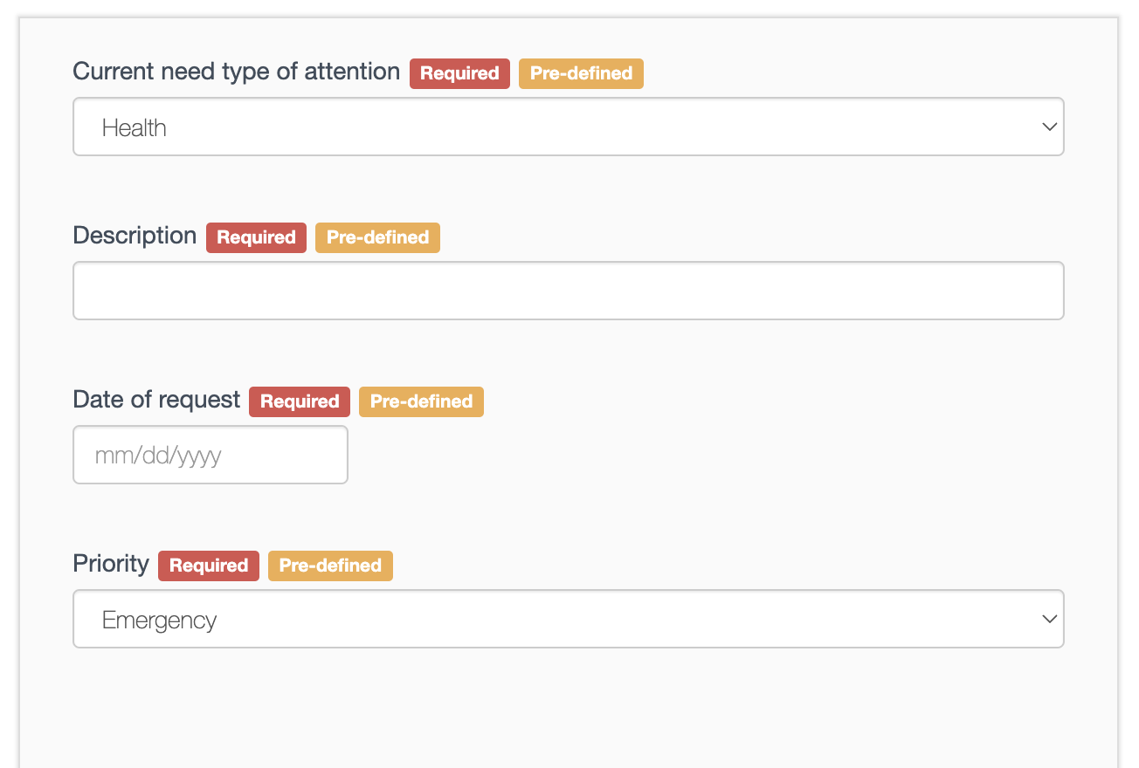Viewport: 1139px width, 768px height.
Task: Click the Description field label
Action: coord(135,236)
